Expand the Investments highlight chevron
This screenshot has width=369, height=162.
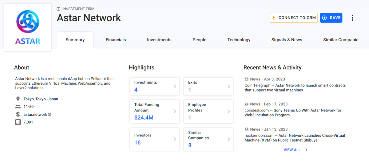(x=175, y=86)
